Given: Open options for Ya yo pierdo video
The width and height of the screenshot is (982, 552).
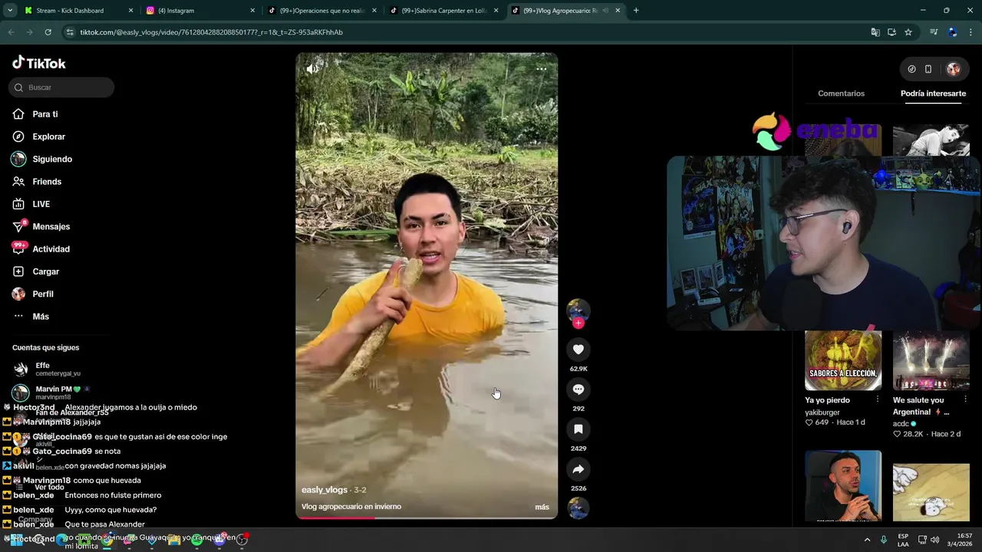Looking at the screenshot, I should tap(878, 399).
